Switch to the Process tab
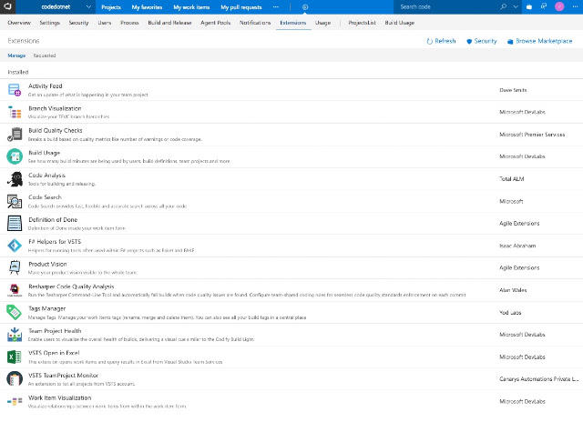The image size is (583, 422). pyautogui.click(x=129, y=23)
